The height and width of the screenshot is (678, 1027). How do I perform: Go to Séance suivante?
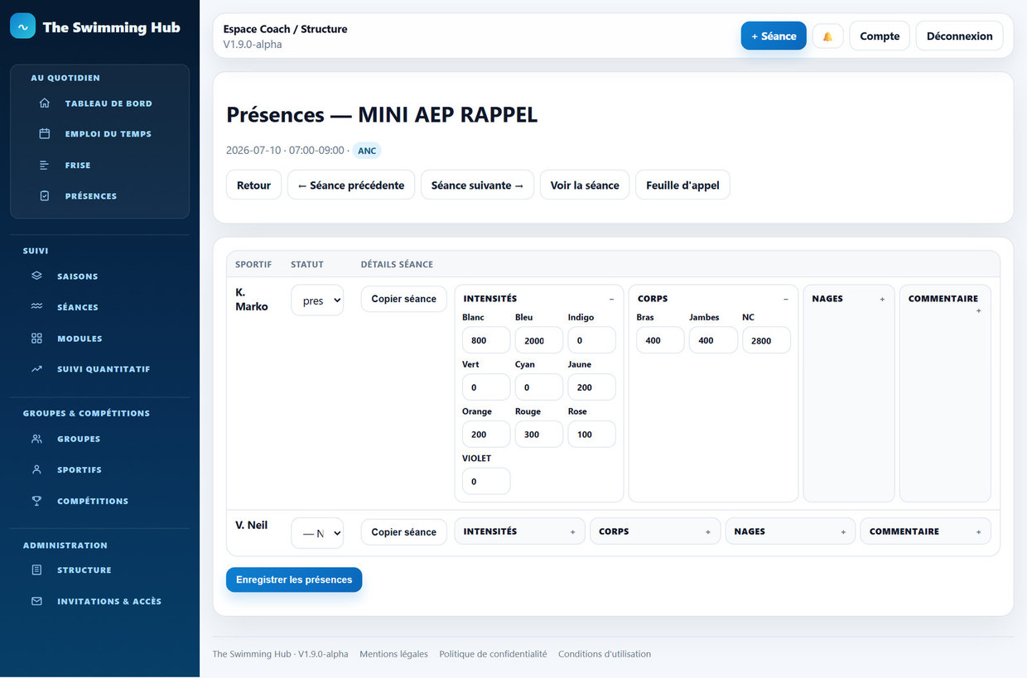tap(477, 185)
